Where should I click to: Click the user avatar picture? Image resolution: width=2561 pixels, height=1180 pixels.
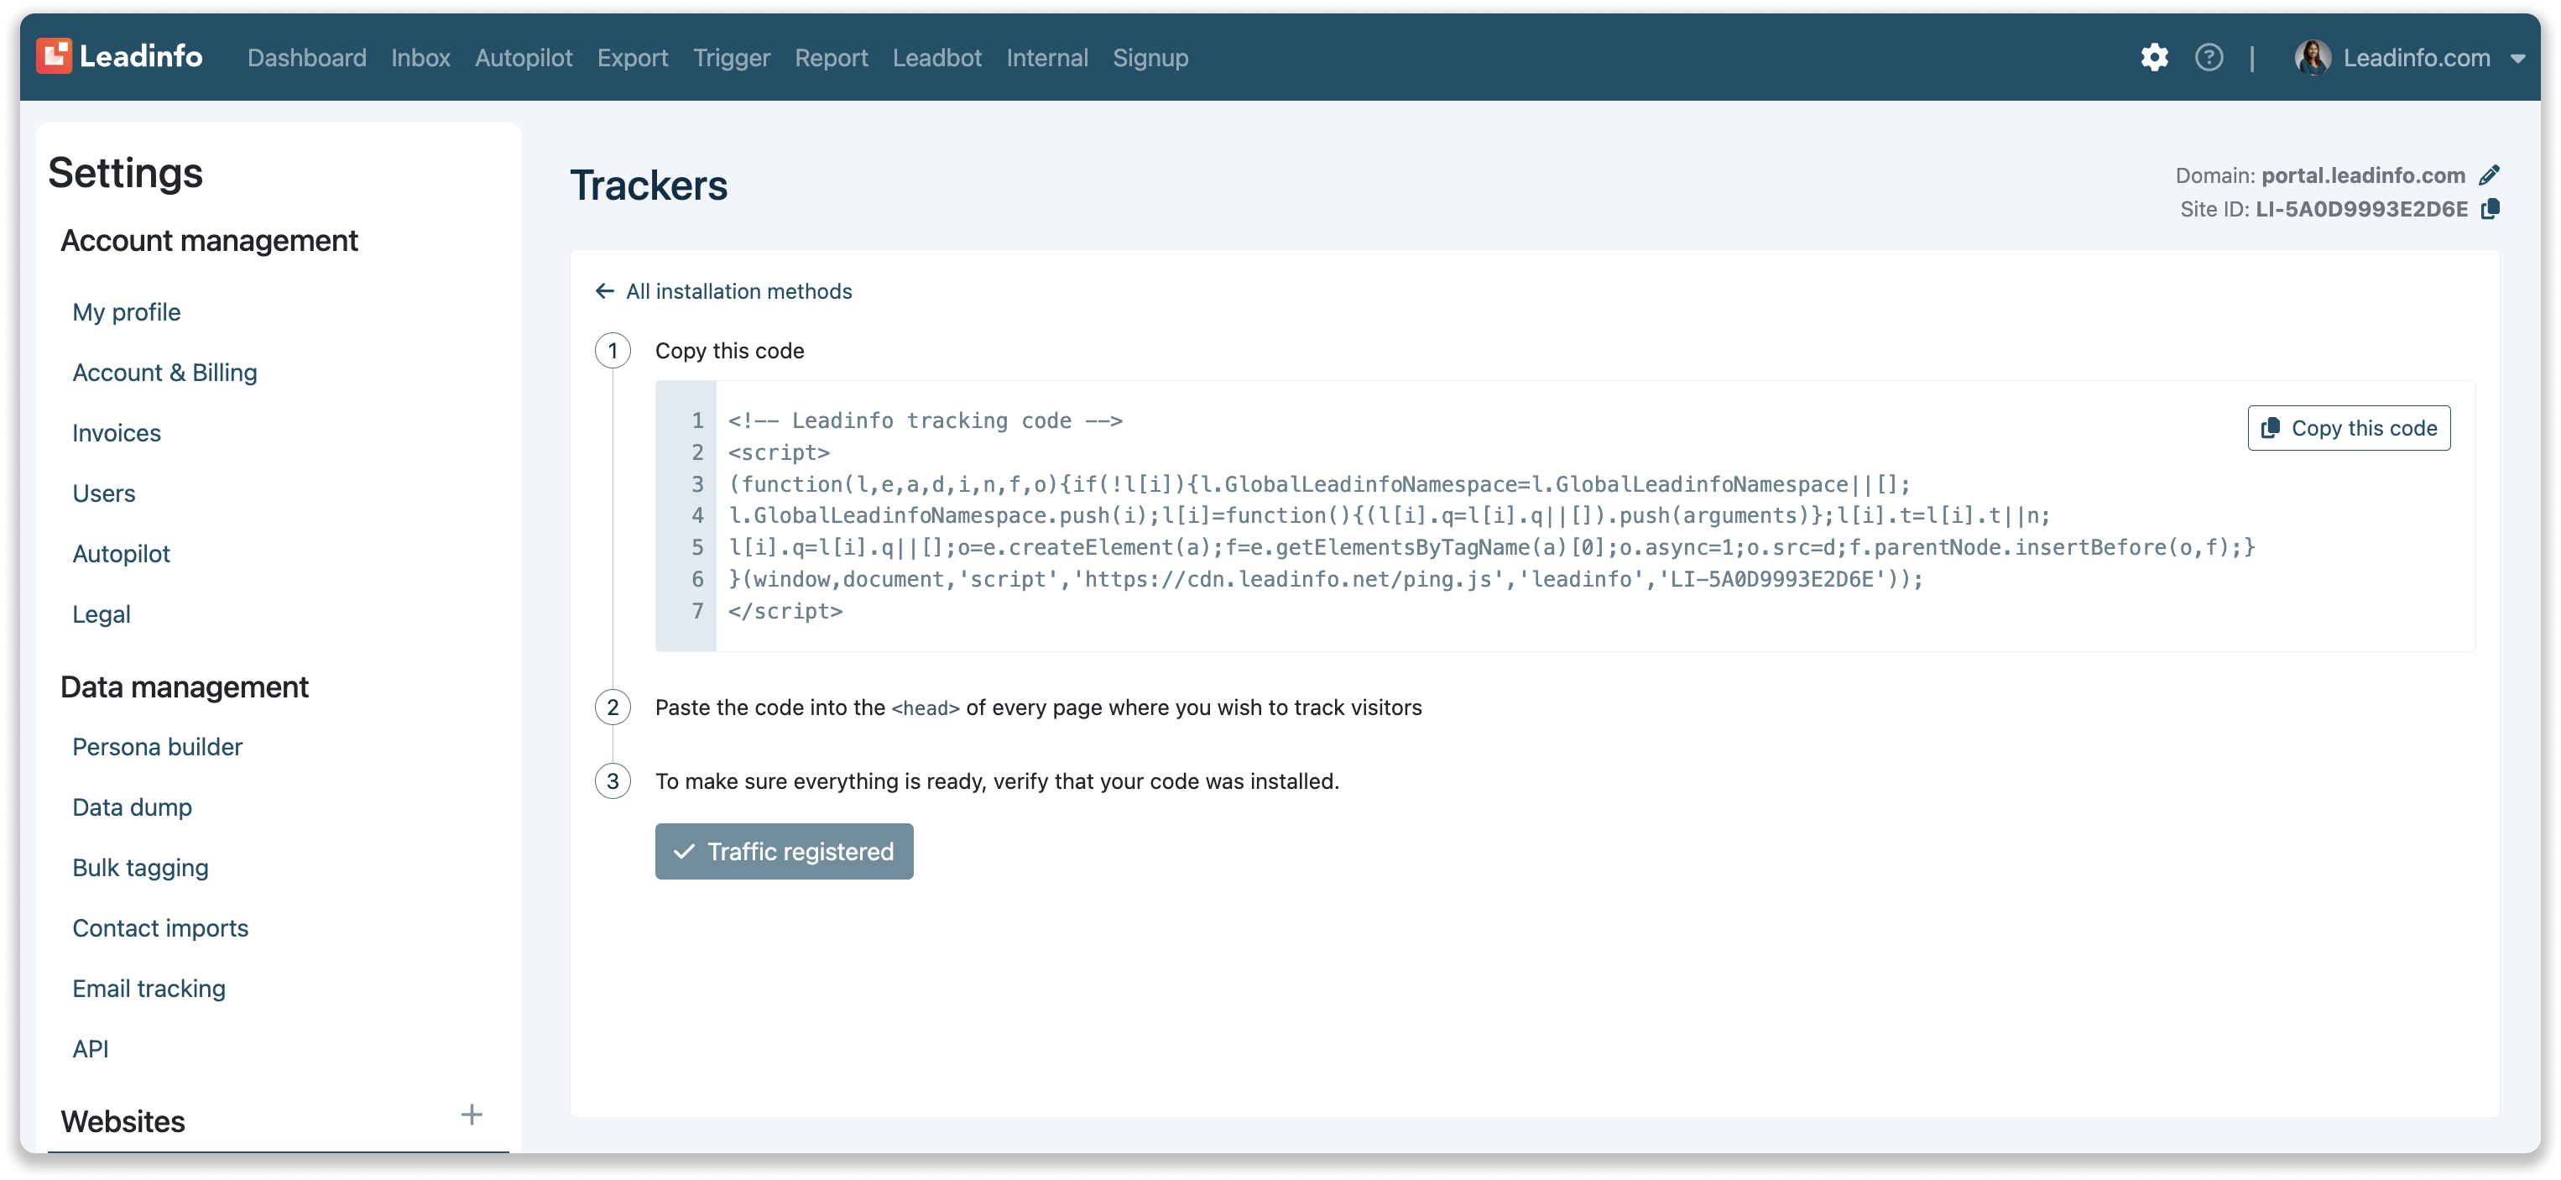(x=2312, y=58)
